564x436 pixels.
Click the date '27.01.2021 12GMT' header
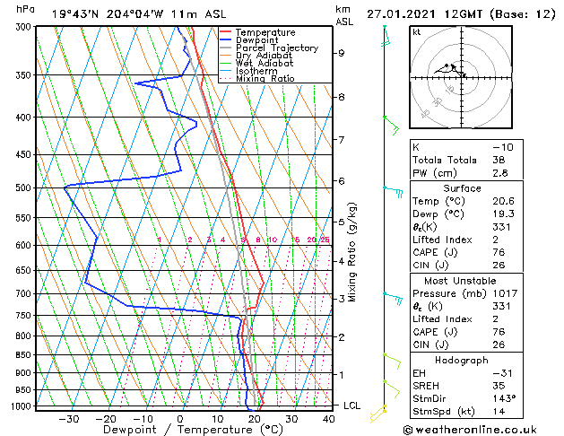424,14
